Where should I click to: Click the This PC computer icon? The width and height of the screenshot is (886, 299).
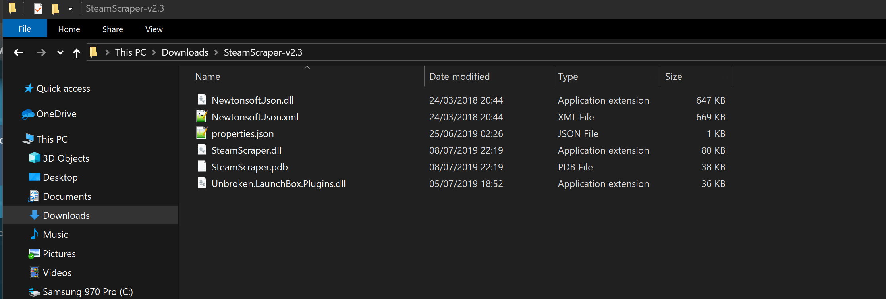click(x=28, y=139)
